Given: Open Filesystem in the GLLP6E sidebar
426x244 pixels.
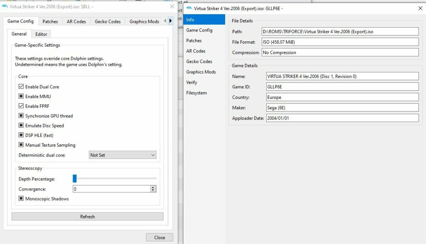Looking at the screenshot, I should (204, 93).
